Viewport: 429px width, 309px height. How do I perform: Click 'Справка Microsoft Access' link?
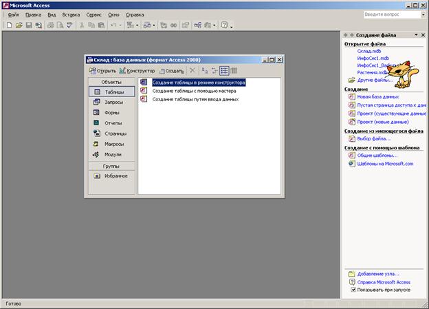[x=384, y=282]
